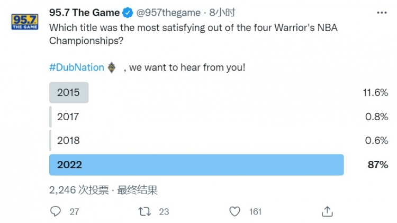Select the 2015 poll option
397x223 pixels.
(x=68, y=92)
